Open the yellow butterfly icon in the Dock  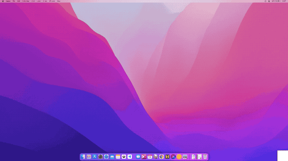167,157
